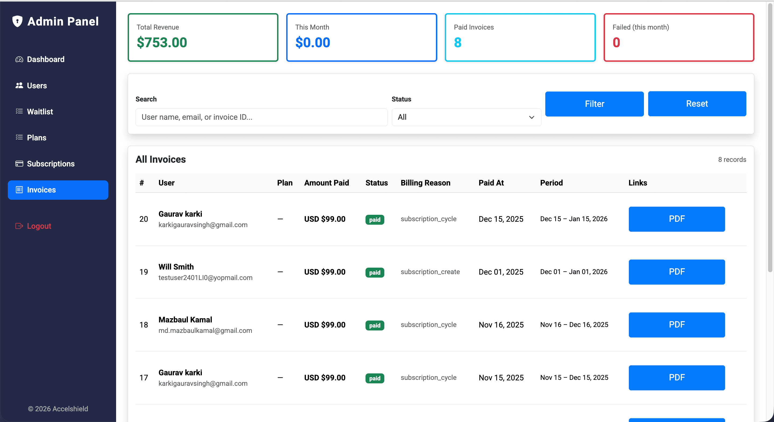Click the email md.mazbaulkamal@gmail.com
Viewport: 774px width, 422px height.
[x=205, y=330]
